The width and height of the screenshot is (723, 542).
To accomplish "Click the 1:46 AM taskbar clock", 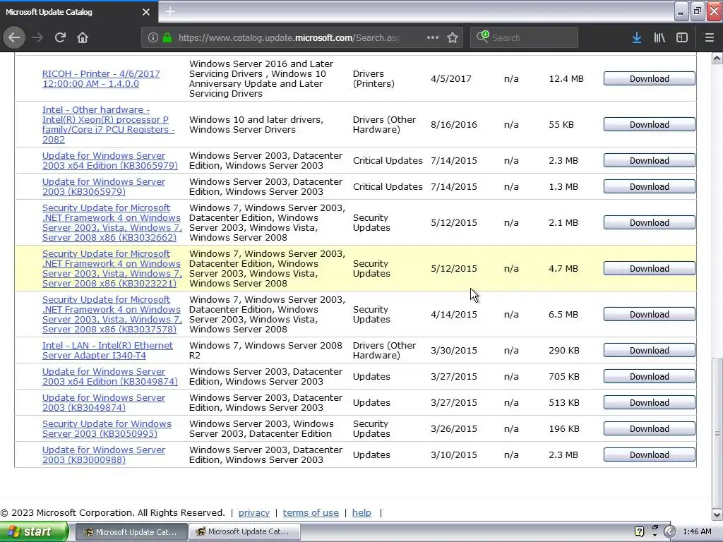I will tap(697, 531).
